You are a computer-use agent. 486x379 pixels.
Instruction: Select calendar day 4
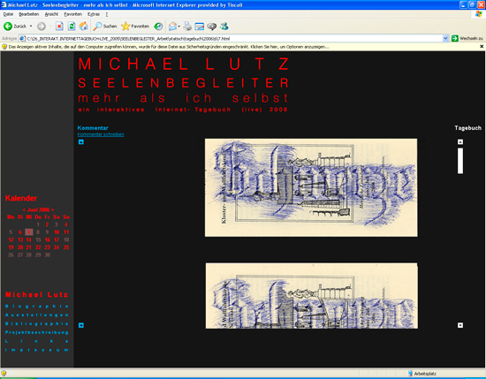pos(66,224)
